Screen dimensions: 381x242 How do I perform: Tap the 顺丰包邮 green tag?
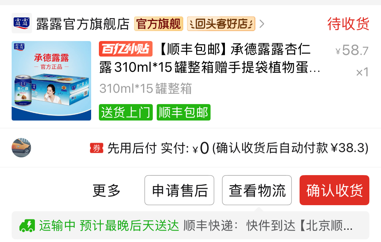pos(184,112)
